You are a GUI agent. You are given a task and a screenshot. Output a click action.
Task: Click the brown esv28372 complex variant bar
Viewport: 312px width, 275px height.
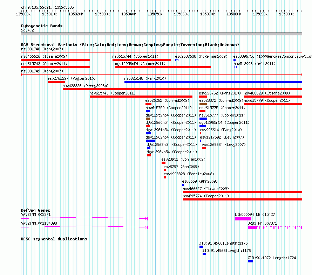tap(203, 104)
